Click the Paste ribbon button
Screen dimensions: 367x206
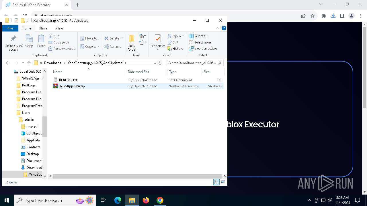(x=41, y=41)
